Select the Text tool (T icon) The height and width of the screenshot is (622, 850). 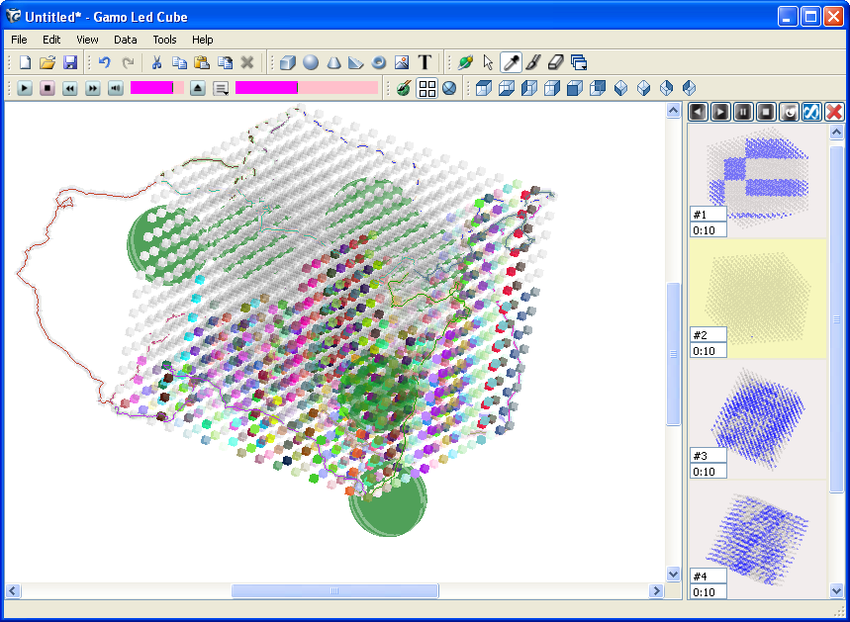tap(425, 63)
